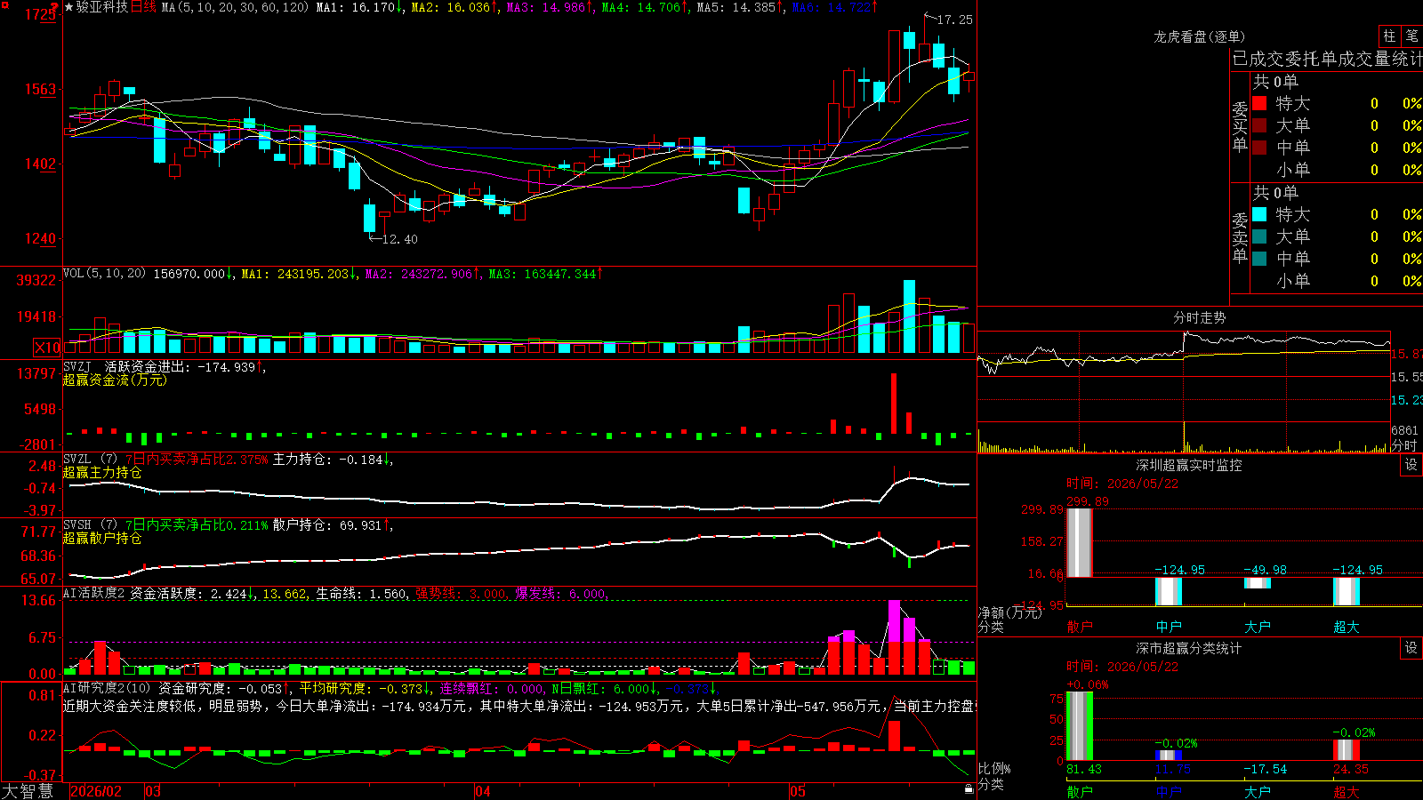Click the 小单 row under 委买单

pos(1337,170)
